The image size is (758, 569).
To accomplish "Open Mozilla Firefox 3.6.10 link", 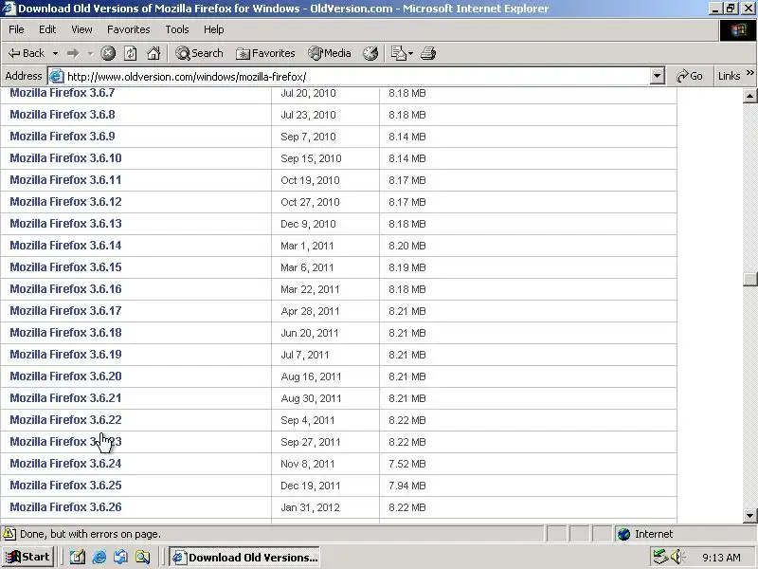I will [65, 158].
